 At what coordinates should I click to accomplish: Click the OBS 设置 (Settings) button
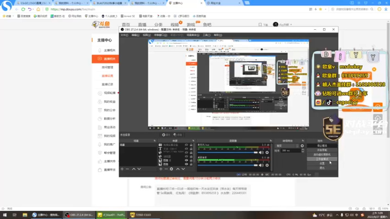[322, 164]
